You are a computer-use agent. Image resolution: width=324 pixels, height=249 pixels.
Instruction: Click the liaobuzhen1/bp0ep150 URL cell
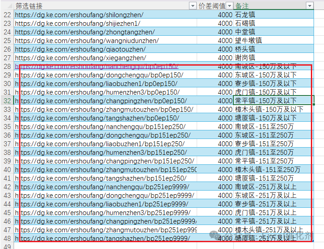click(x=105, y=84)
